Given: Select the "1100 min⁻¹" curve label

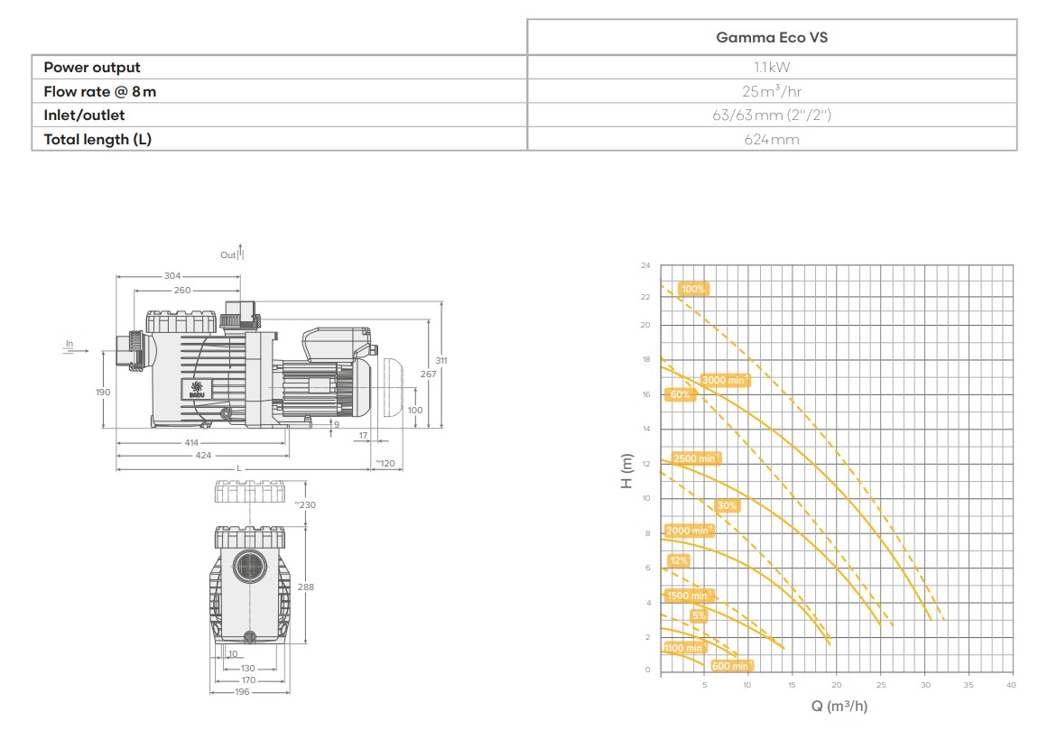Looking at the screenshot, I should point(685,648).
